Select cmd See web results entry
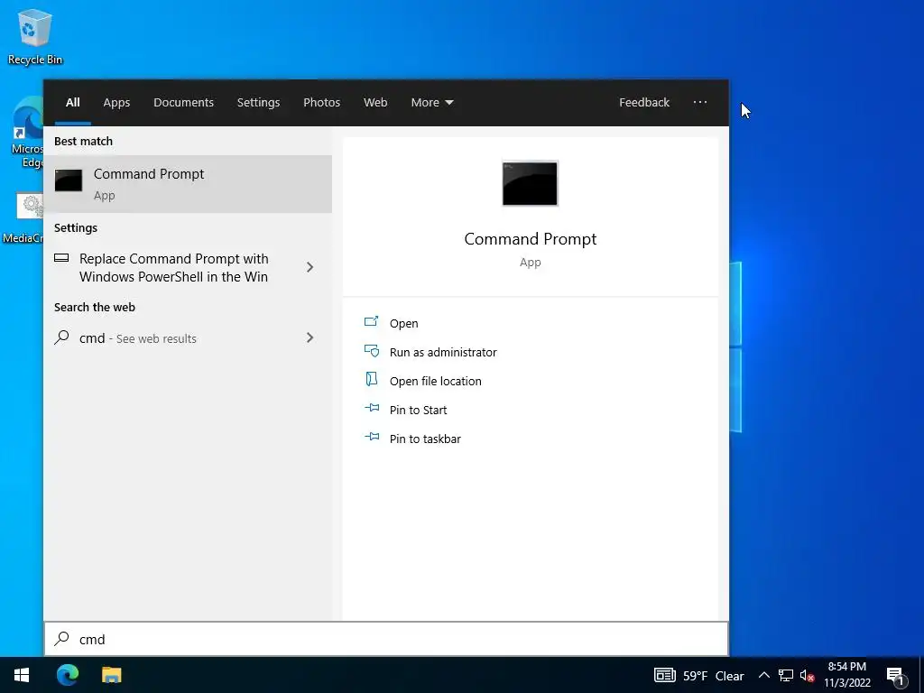Viewport: 924px width, 693px height. (x=188, y=338)
